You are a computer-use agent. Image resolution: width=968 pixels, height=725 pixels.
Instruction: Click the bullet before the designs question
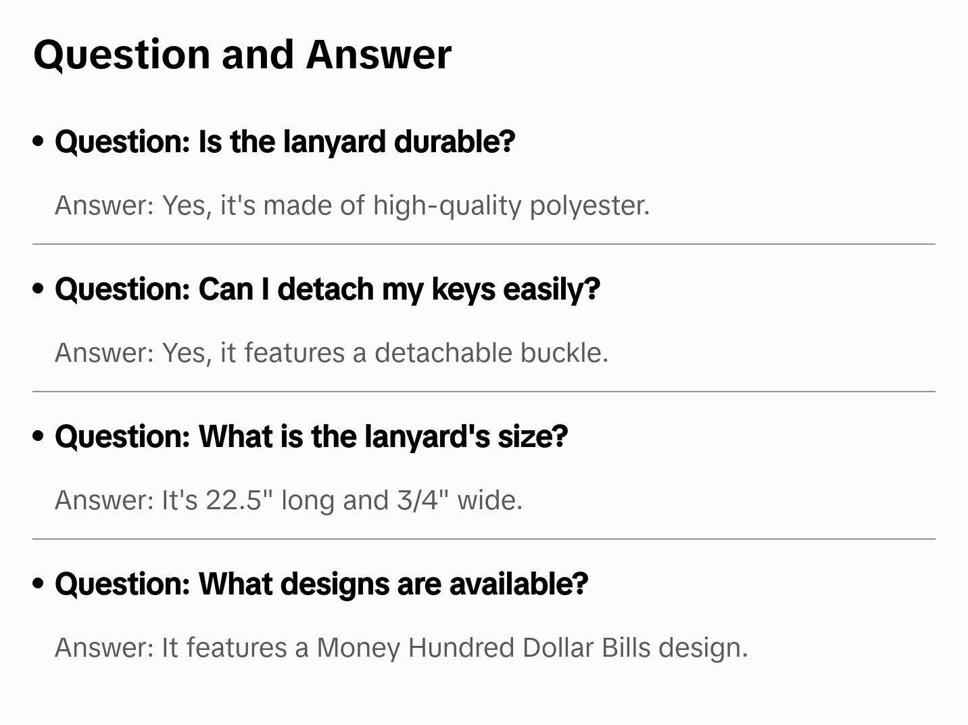coord(39,584)
